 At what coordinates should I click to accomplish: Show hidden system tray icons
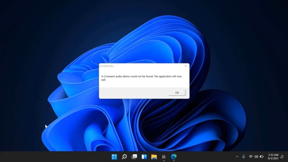point(237,157)
